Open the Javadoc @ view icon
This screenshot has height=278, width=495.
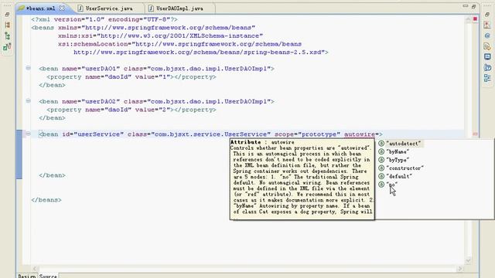point(487,36)
